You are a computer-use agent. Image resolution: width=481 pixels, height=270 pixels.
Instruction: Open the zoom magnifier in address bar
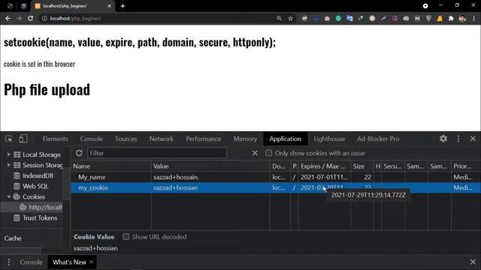279,18
